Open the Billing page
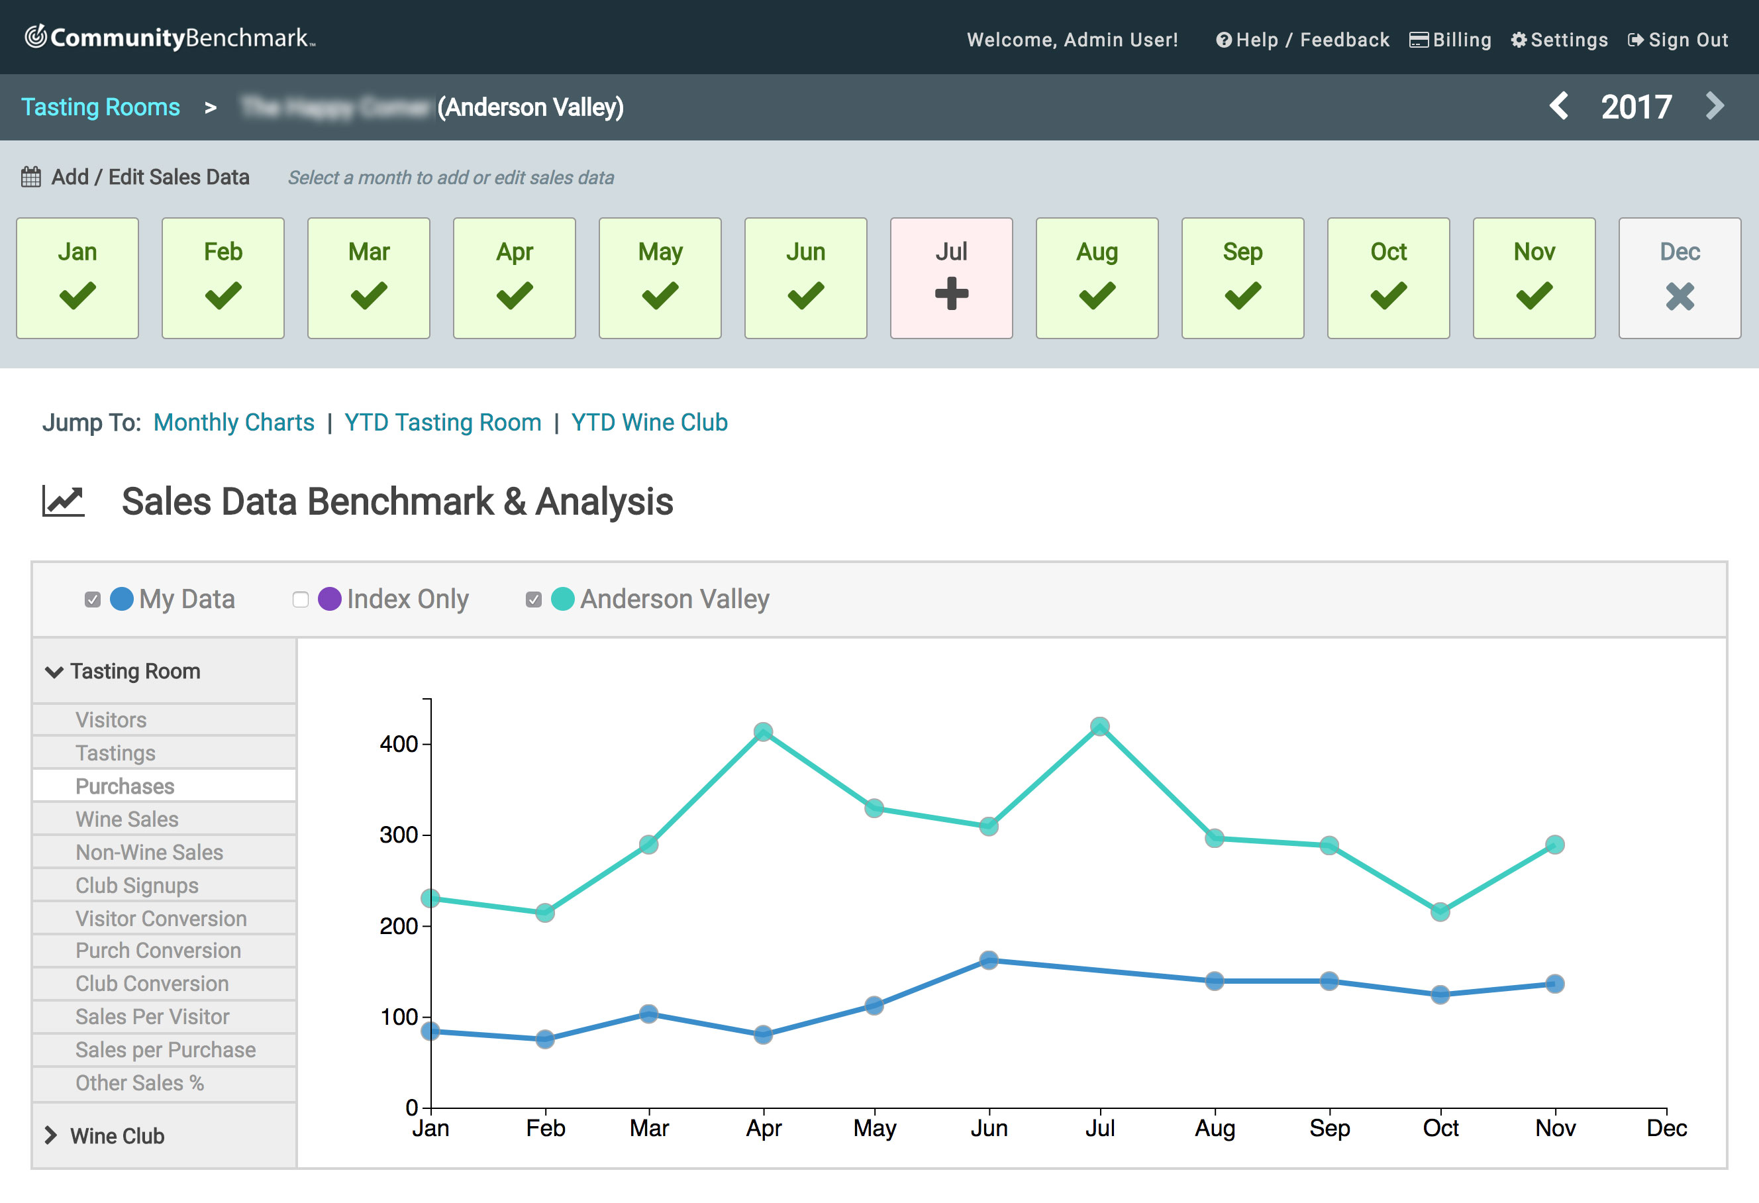This screenshot has width=1759, height=1203. 1450,40
